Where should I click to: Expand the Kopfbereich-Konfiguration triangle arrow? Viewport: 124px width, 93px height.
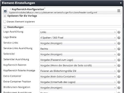(10, 9)
